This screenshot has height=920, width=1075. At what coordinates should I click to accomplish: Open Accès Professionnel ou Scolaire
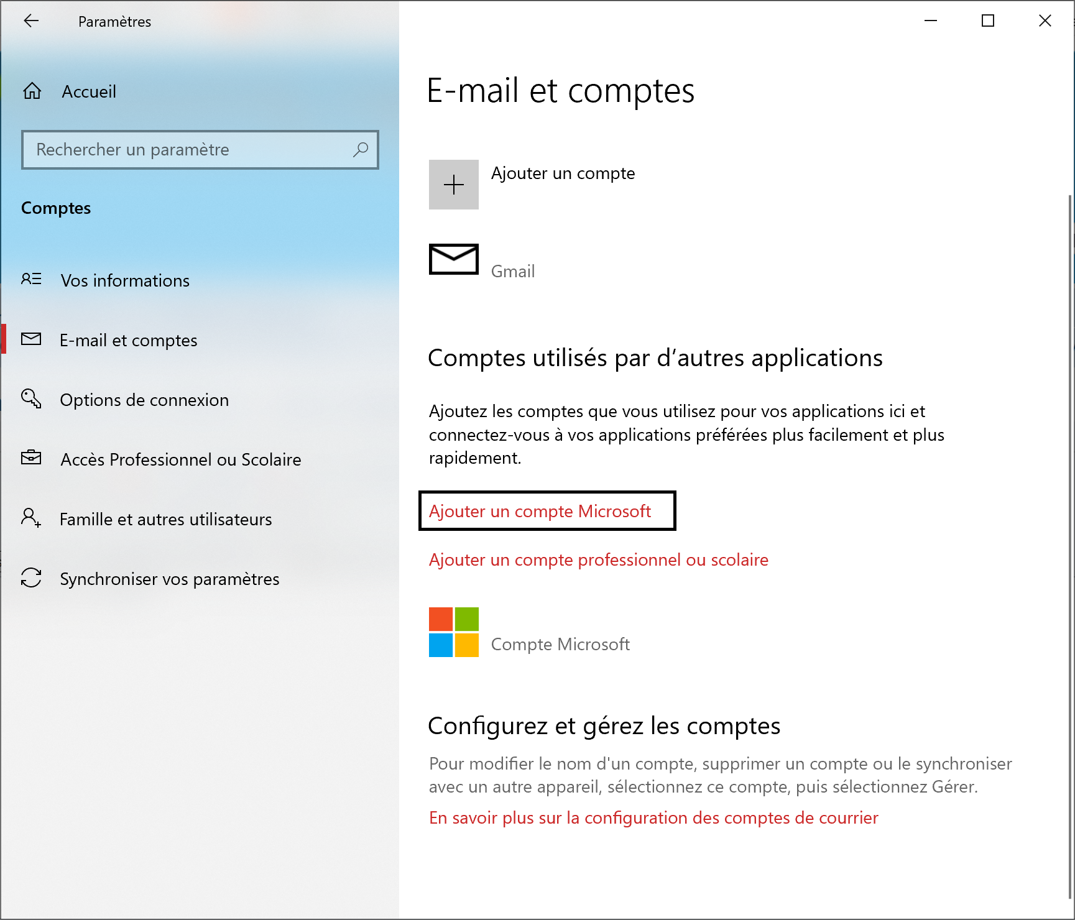point(181,459)
